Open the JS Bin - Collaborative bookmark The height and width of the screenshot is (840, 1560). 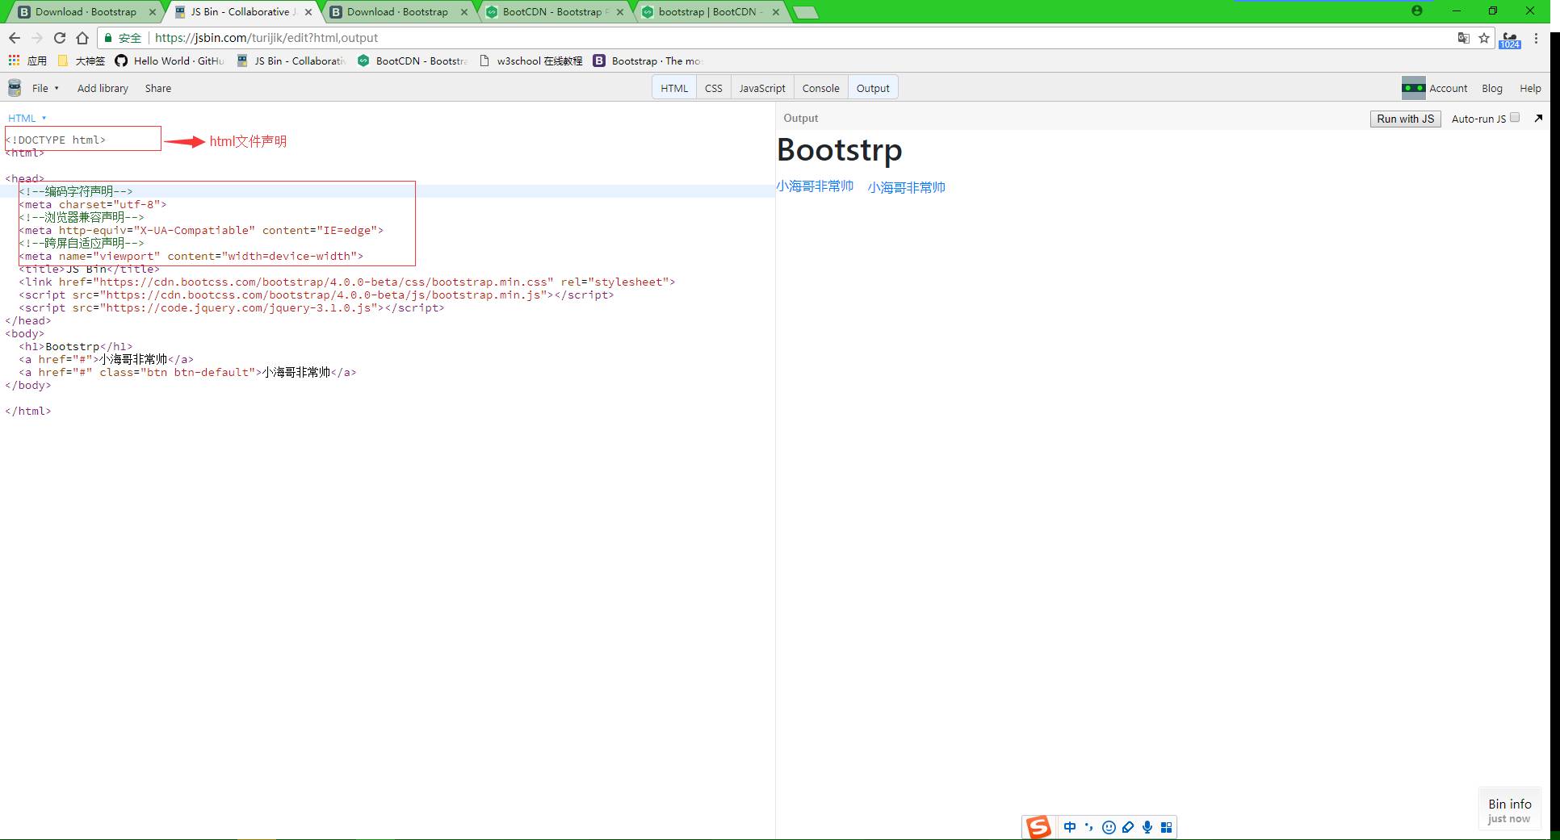[291, 61]
